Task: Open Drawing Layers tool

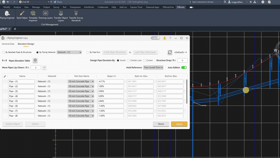Action: coord(45,15)
